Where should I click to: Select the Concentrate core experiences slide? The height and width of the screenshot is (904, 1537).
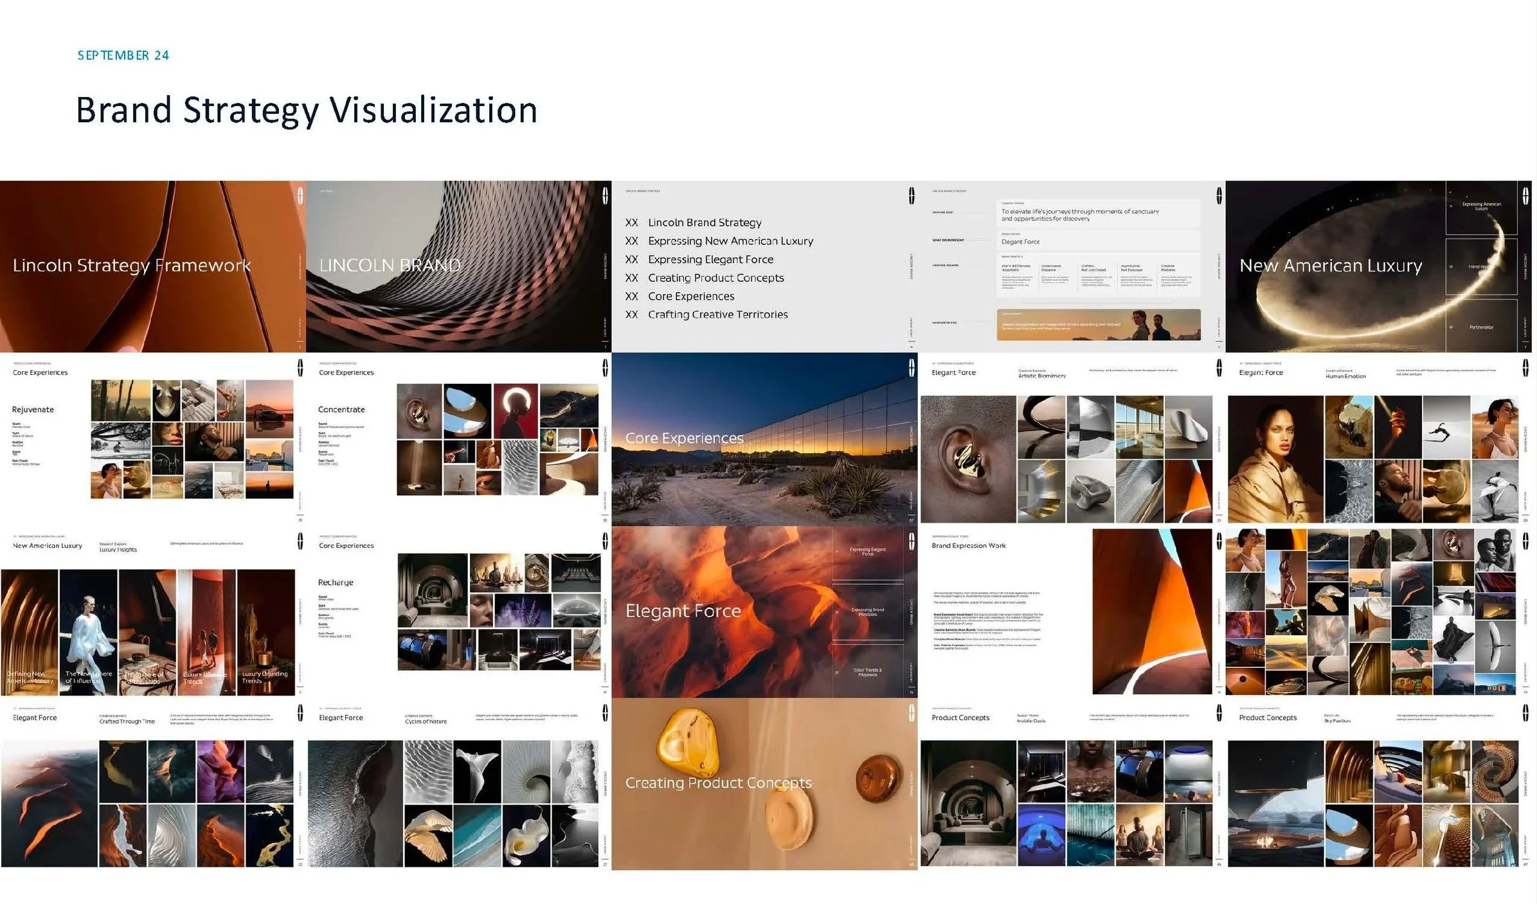point(458,439)
